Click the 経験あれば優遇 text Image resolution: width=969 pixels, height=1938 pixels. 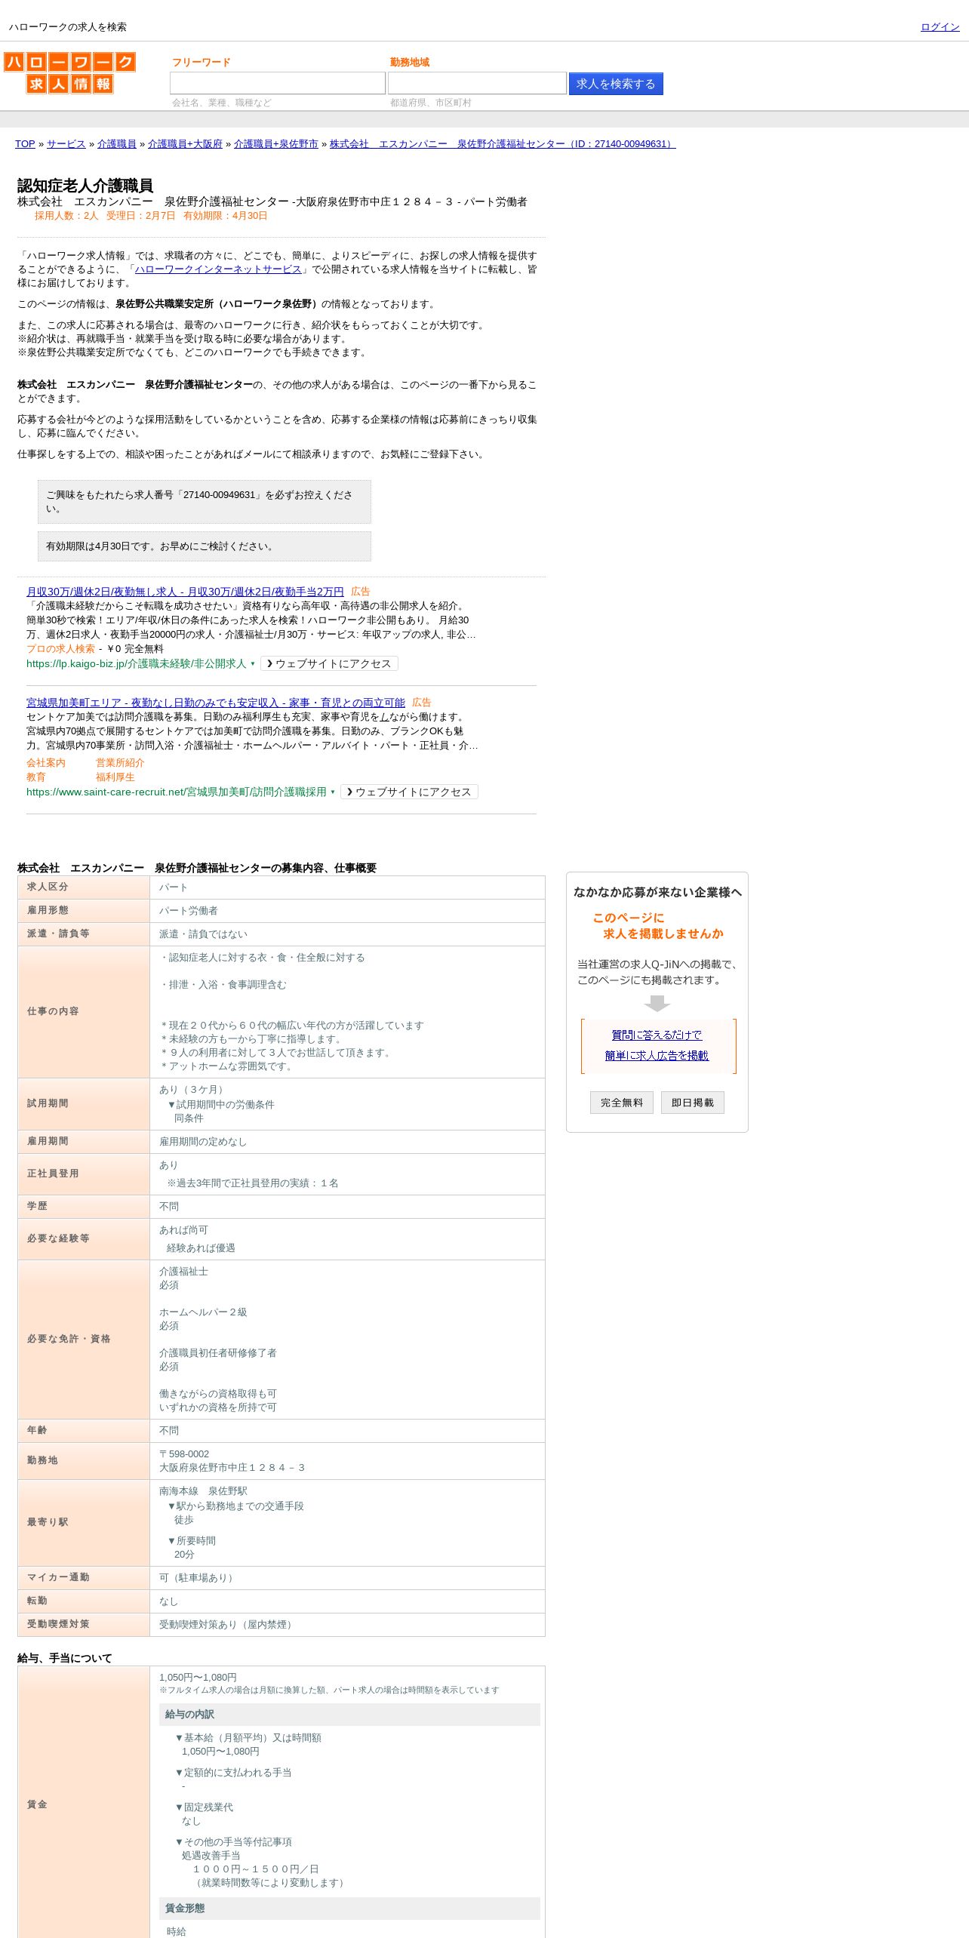pyautogui.click(x=201, y=1248)
